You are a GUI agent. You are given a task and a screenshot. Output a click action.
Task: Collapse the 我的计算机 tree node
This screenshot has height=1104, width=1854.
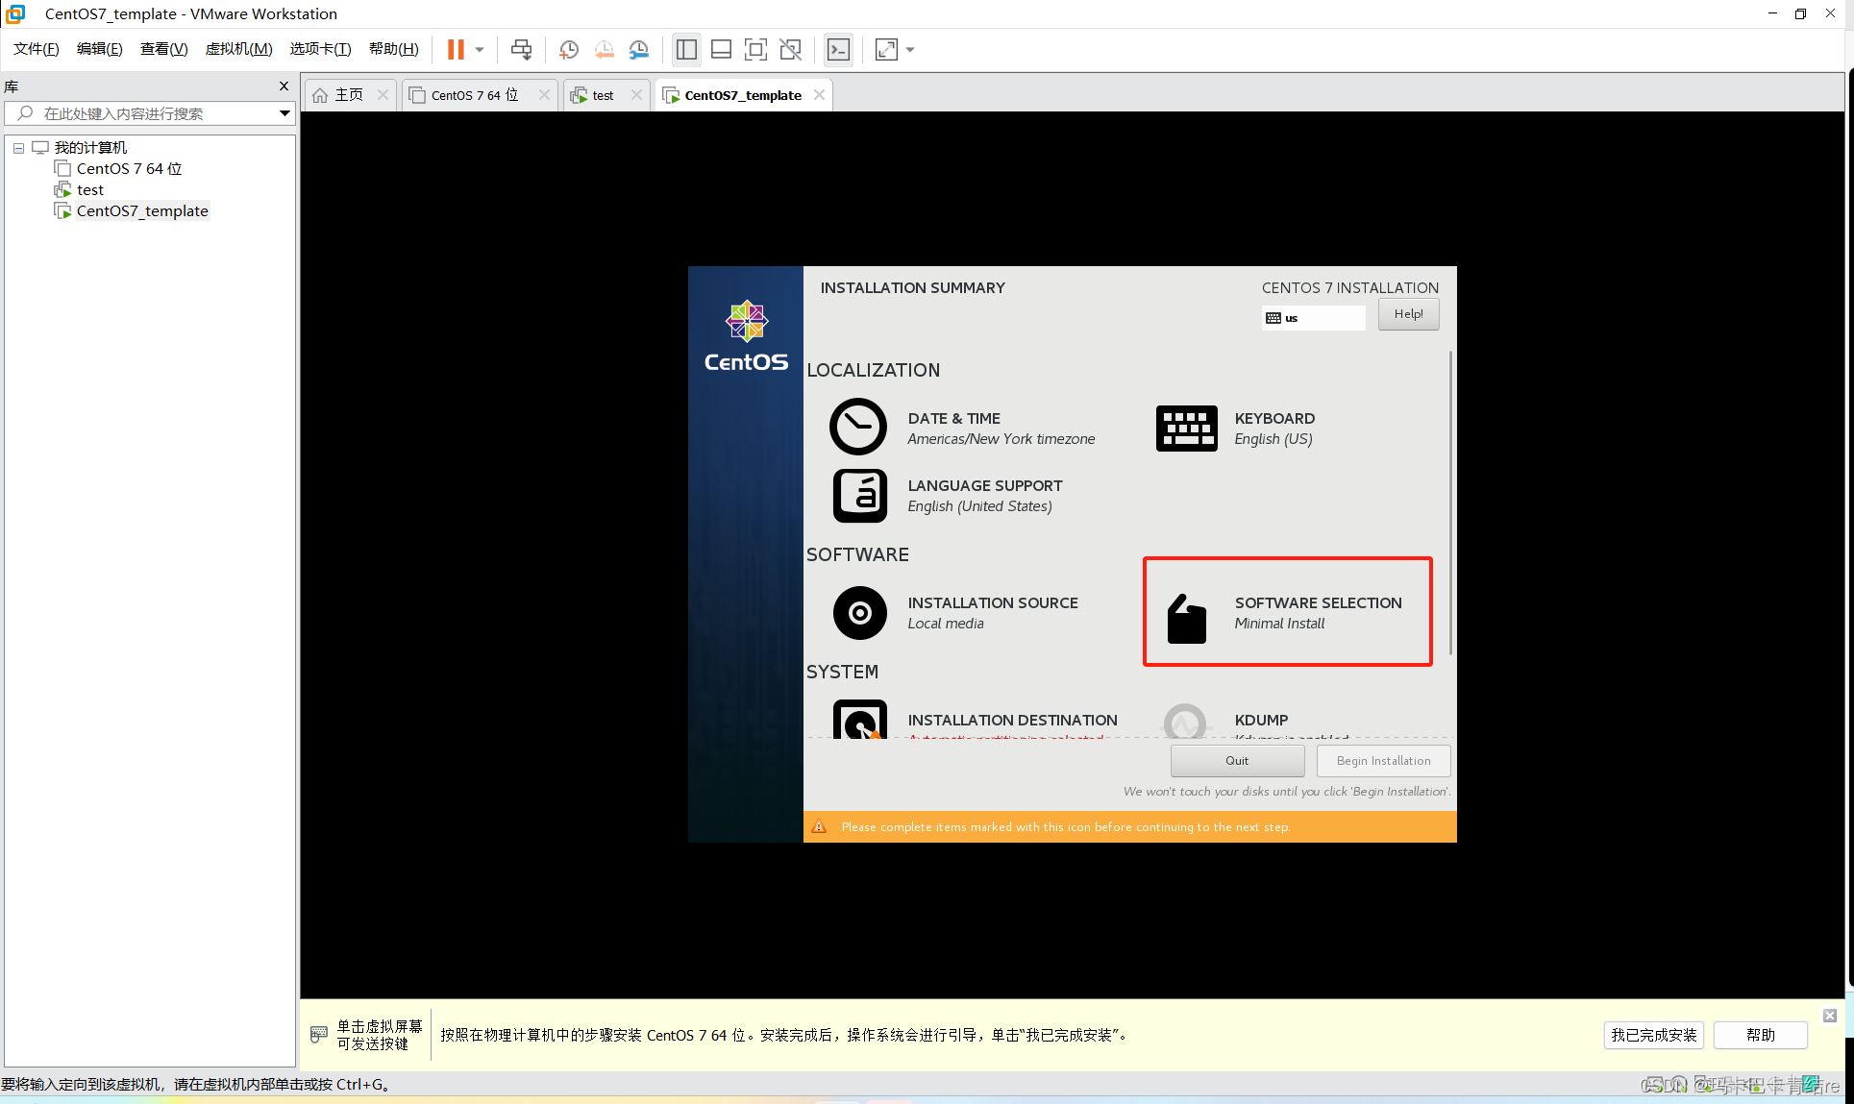click(x=18, y=148)
